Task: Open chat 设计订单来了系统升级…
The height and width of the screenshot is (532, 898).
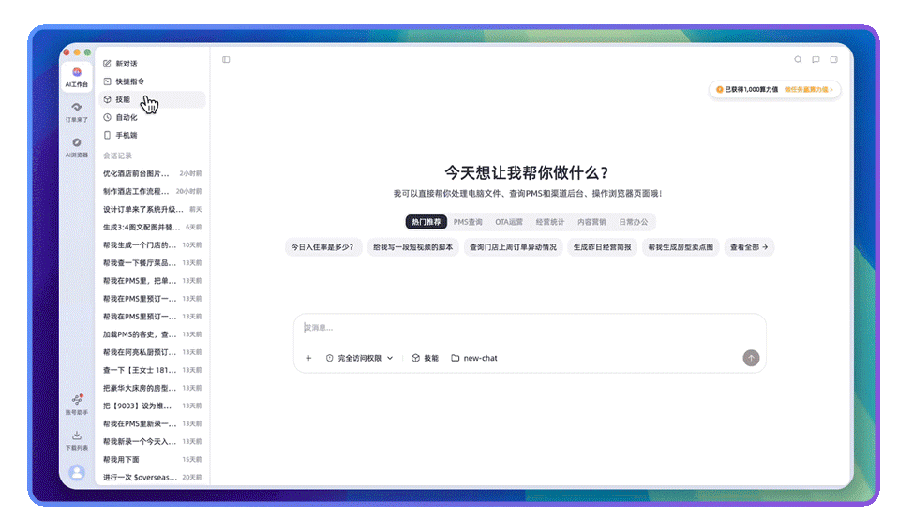Action: click(x=152, y=210)
